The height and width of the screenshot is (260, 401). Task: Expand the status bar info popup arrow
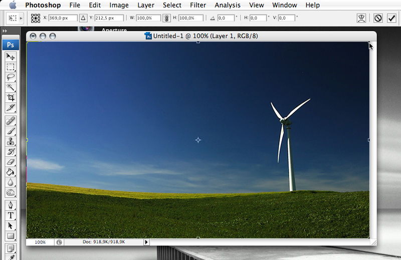tap(146, 242)
